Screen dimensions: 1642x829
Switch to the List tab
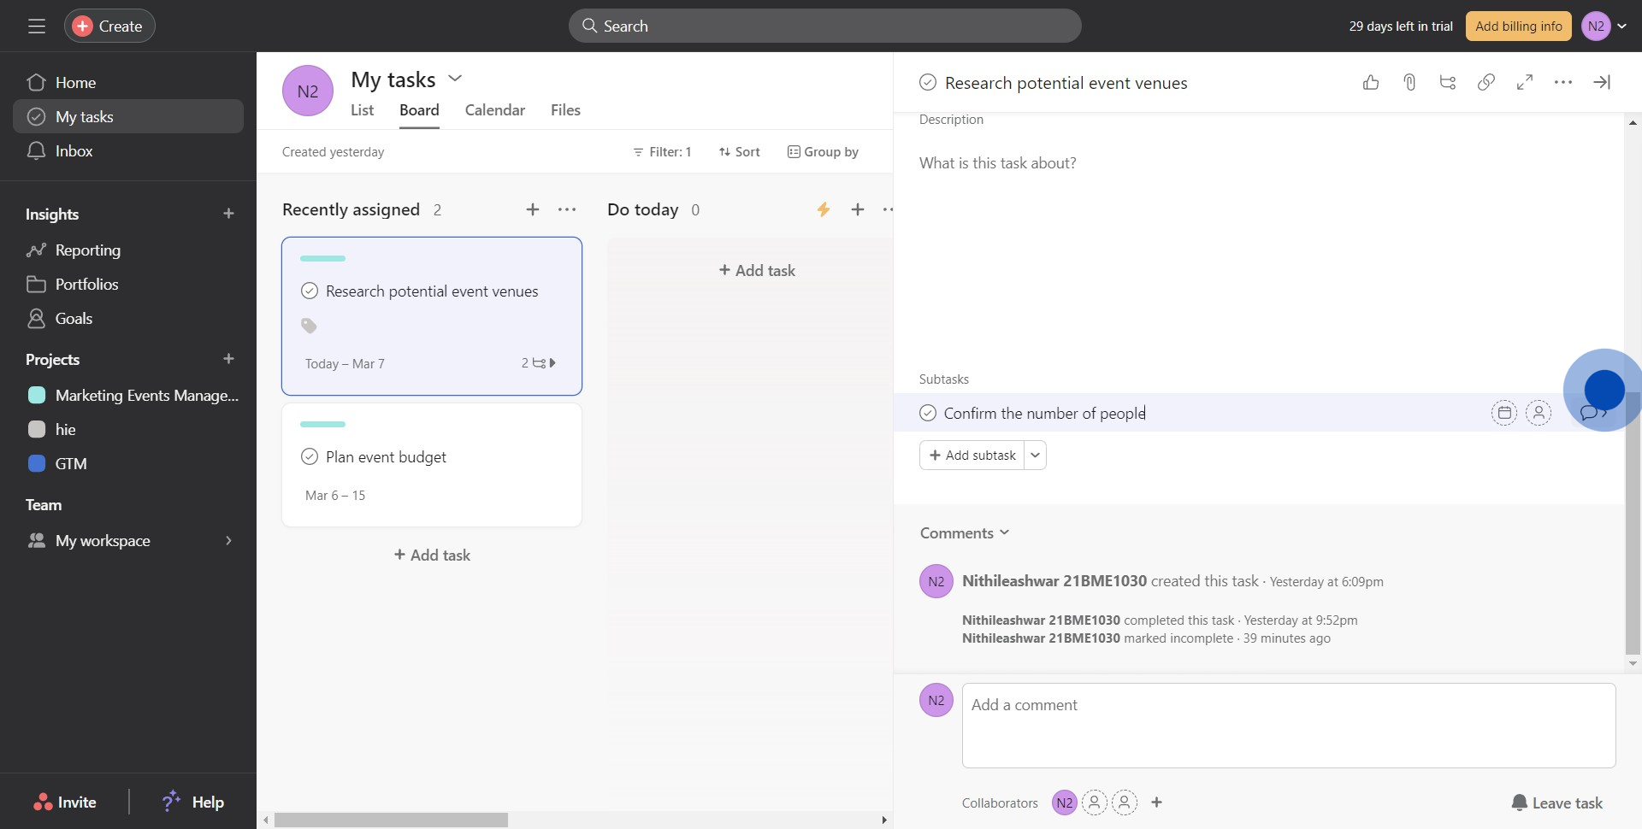pos(362,110)
